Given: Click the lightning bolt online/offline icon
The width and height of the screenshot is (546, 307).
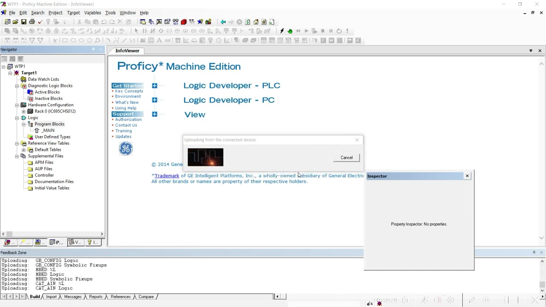Looking at the screenshot, I should pyautogui.click(x=282, y=31).
